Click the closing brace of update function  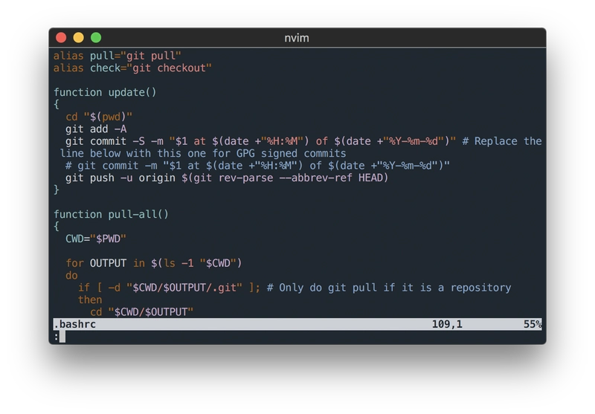[x=57, y=190]
